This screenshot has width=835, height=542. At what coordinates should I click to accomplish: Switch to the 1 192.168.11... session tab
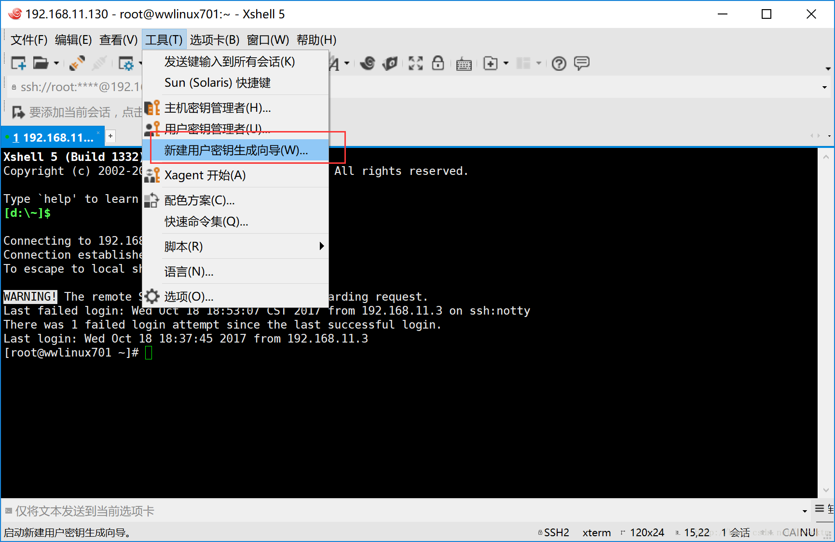[53, 137]
